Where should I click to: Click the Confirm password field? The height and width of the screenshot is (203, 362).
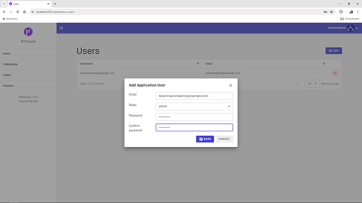(x=194, y=127)
